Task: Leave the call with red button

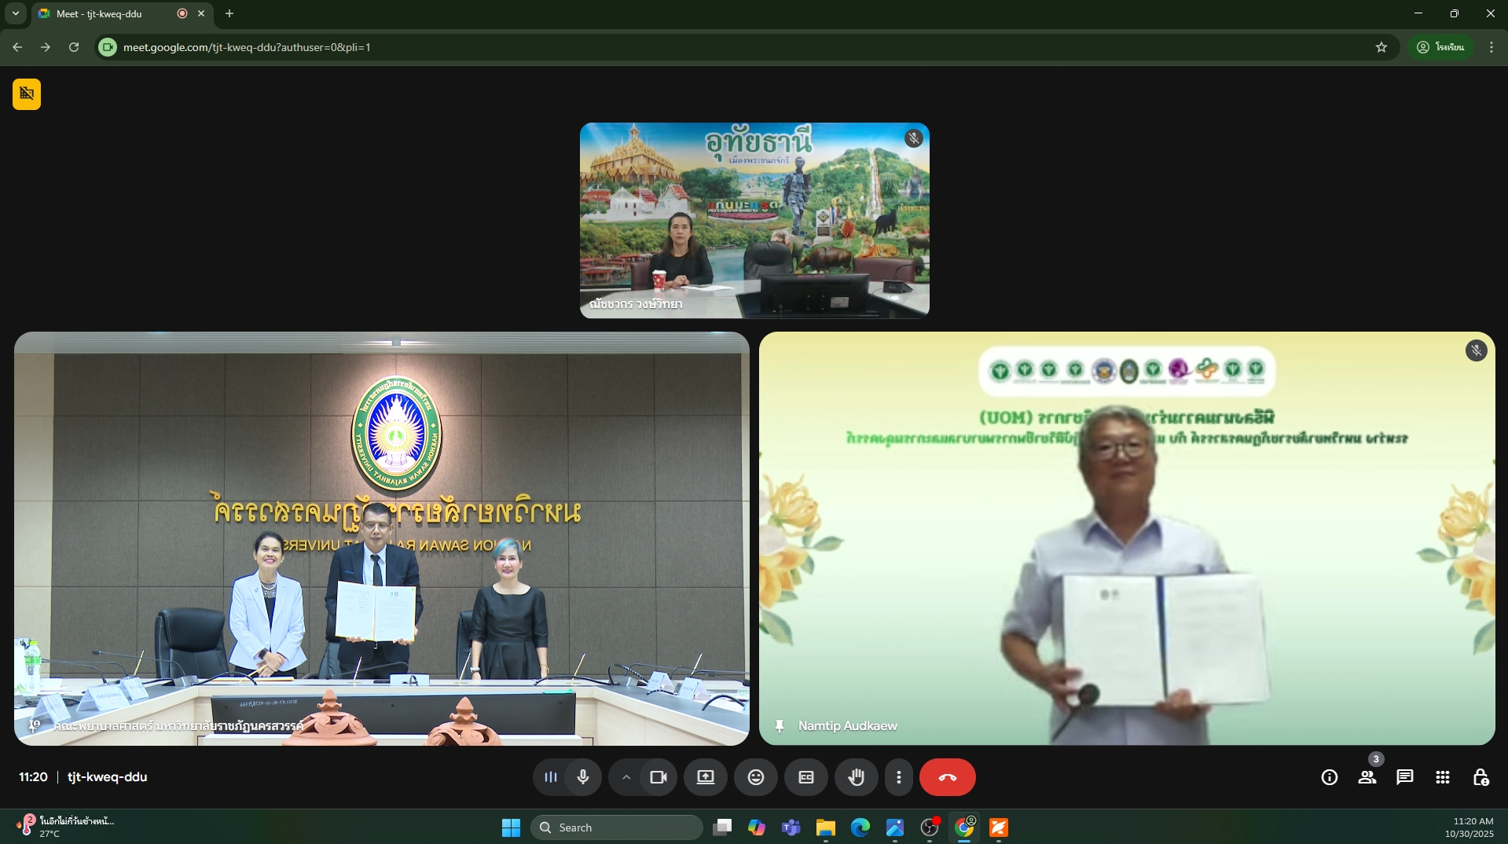Action: 947,777
